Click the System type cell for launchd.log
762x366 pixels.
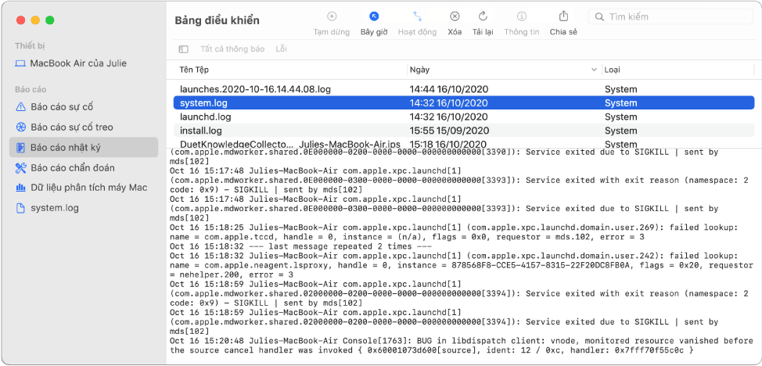click(x=620, y=117)
